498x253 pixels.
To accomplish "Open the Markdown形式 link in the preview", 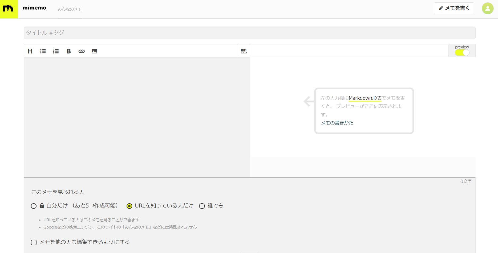I will tap(365, 98).
